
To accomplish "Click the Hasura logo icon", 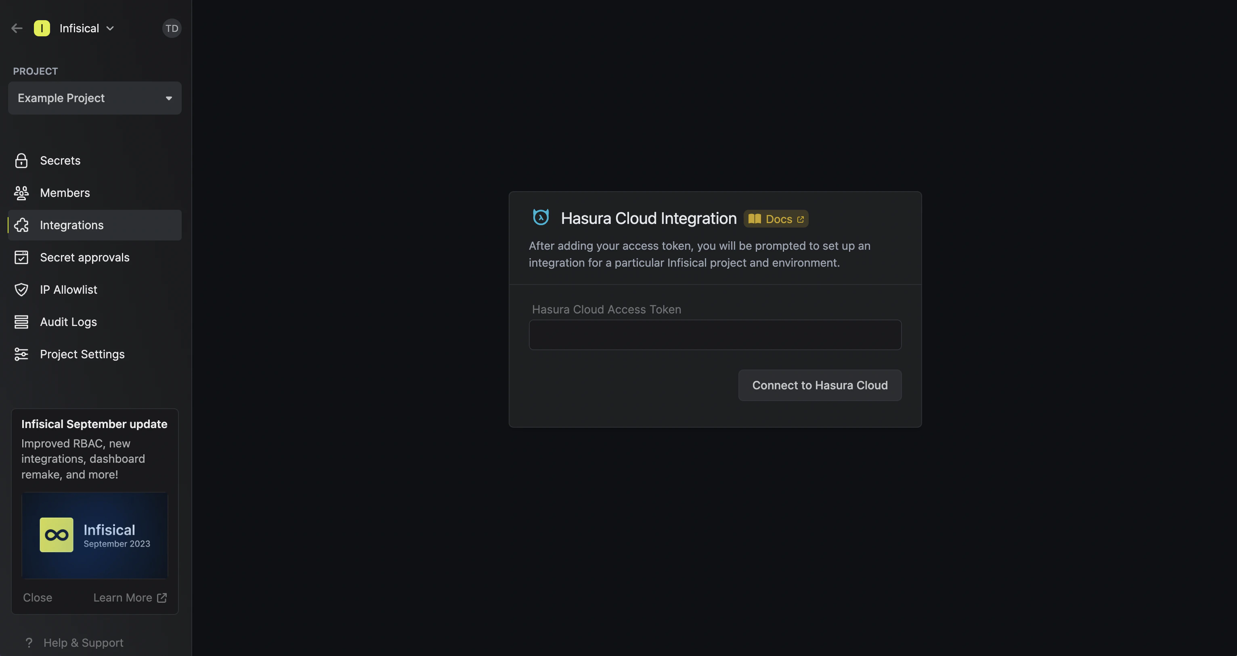I will coord(541,217).
